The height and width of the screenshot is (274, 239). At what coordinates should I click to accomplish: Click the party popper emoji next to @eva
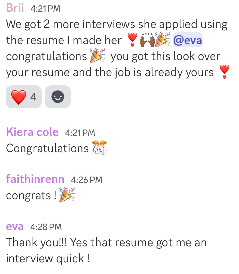click(x=163, y=40)
